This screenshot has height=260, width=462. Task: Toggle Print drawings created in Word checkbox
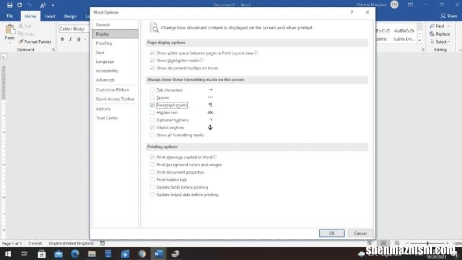[x=152, y=157]
